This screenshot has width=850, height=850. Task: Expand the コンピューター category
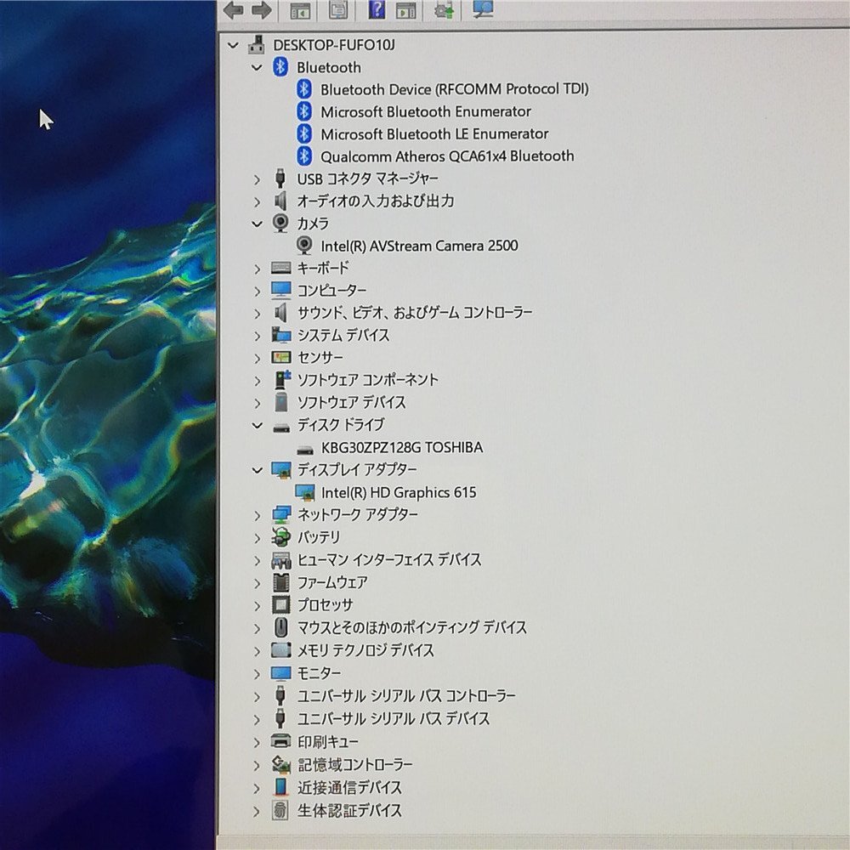click(x=257, y=291)
